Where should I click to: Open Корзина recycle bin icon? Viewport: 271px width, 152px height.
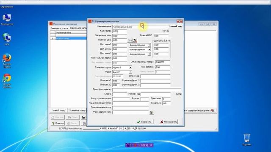[247, 140]
